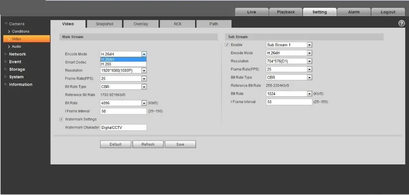The image size is (409, 195).
Task: Toggle the Watermark Settings checkbox
Action: click(61, 120)
